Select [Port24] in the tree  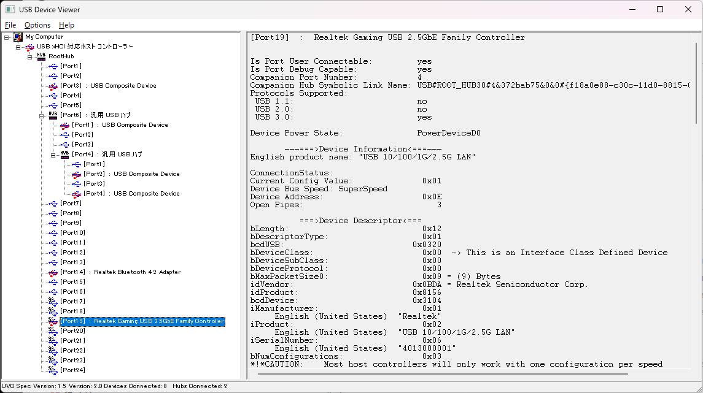(72, 370)
